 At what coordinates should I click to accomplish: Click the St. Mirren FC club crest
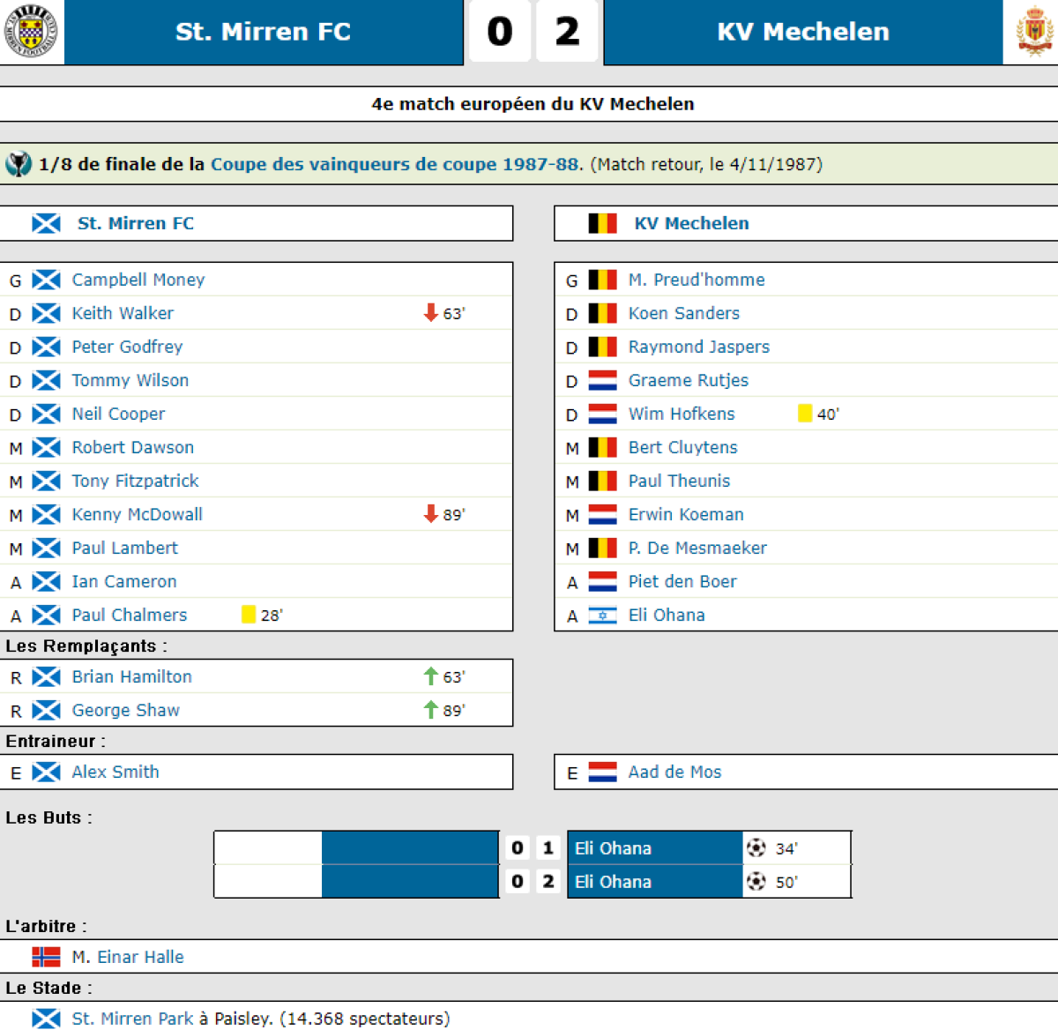tap(31, 31)
